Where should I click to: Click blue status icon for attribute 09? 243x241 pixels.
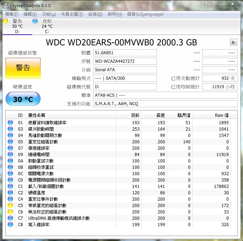tap(10, 154)
